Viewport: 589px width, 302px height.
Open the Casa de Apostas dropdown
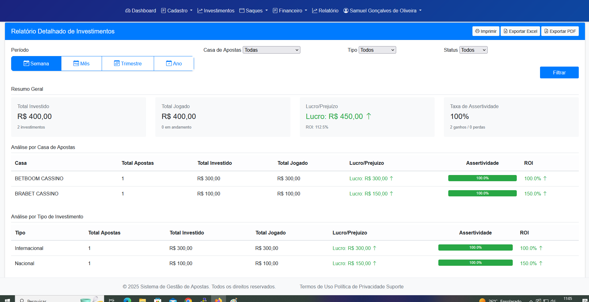click(271, 50)
